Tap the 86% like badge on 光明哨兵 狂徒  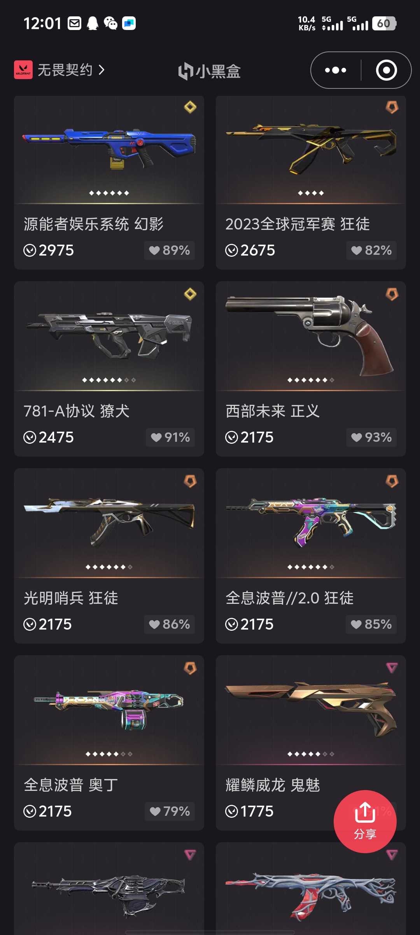(x=169, y=624)
